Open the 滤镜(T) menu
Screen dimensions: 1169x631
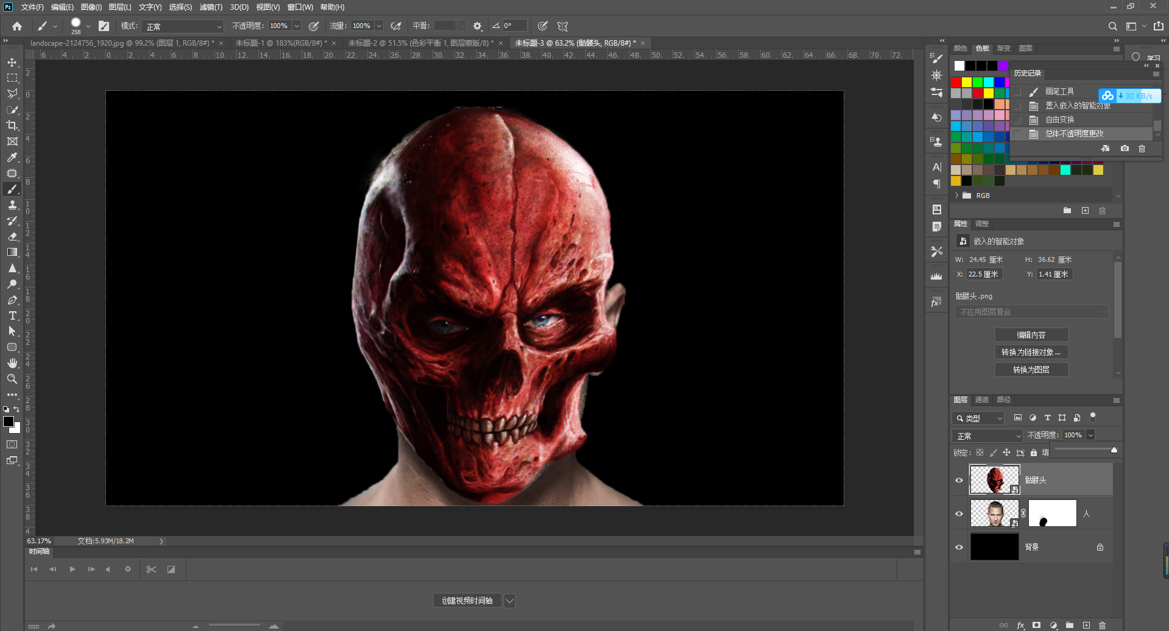(211, 7)
